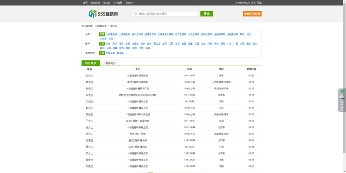Viewport: 346px width, 173px height.
Task: Open 刘先生's resume row
Action: (172, 166)
